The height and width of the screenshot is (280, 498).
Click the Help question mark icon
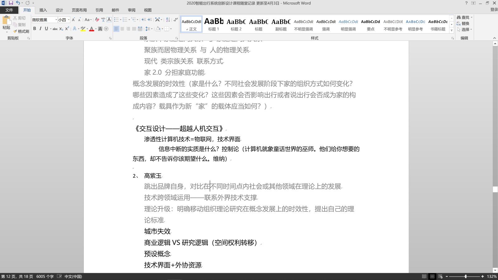click(x=466, y=3)
